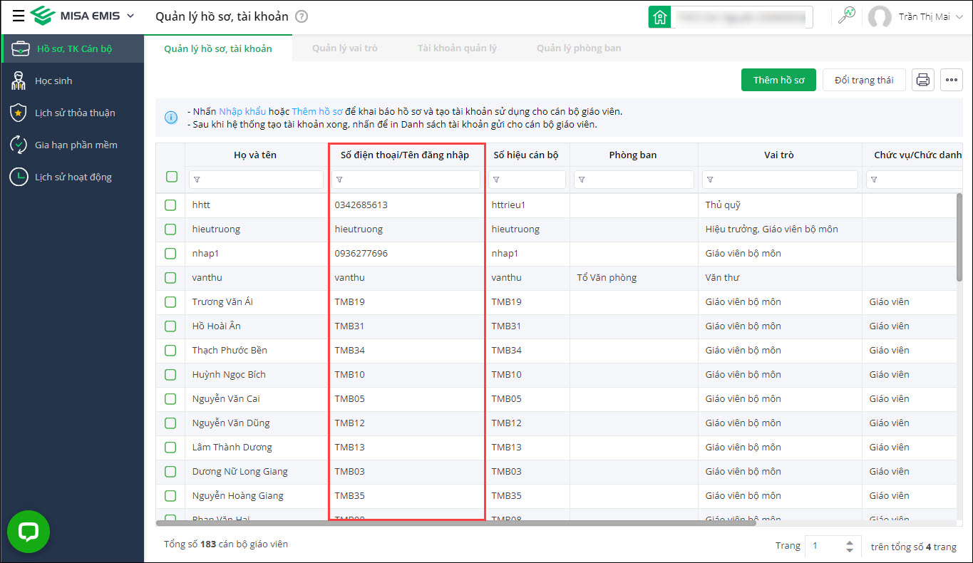Check the box for row vanthu
Viewport: 973px width, 563px height.
(x=170, y=278)
